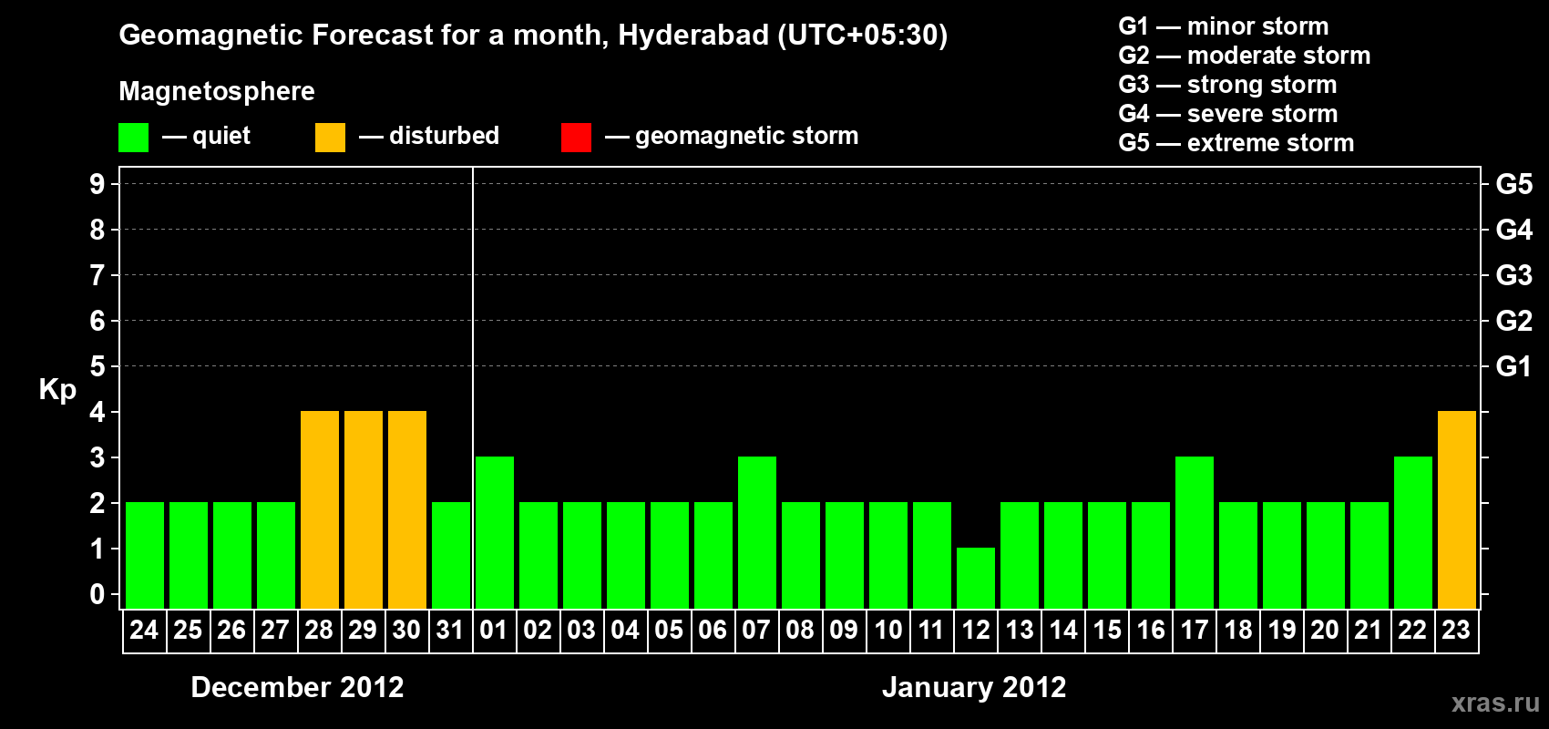Click date label 31 on the axis
Screen dimensions: 1549x729
(x=450, y=631)
